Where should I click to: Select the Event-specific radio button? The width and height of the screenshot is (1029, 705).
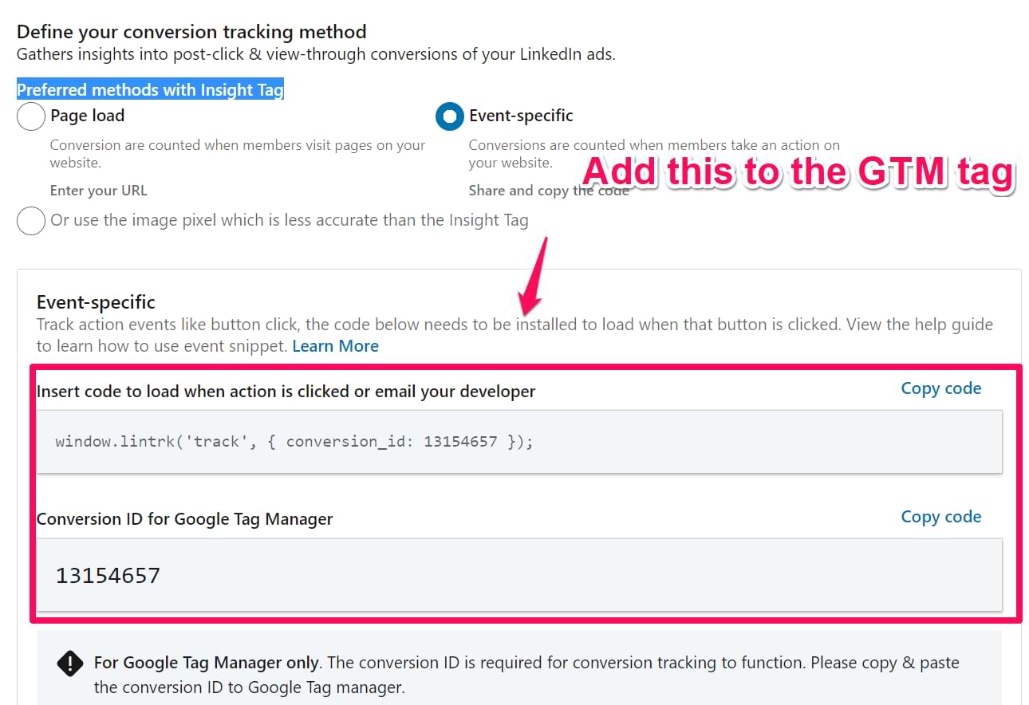(x=450, y=116)
